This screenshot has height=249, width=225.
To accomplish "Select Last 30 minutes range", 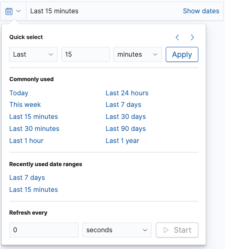I will [34, 129].
